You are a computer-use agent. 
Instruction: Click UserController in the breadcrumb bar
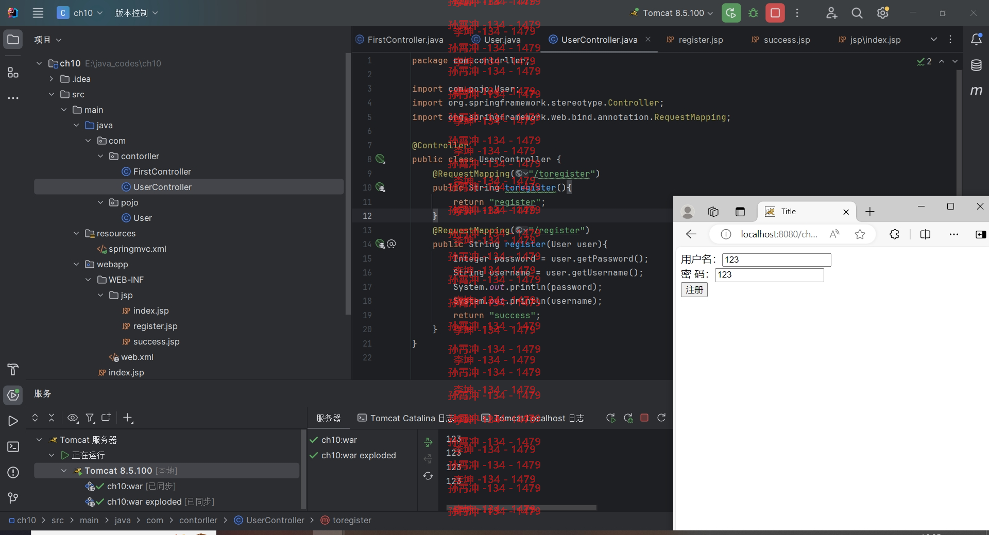pos(269,520)
